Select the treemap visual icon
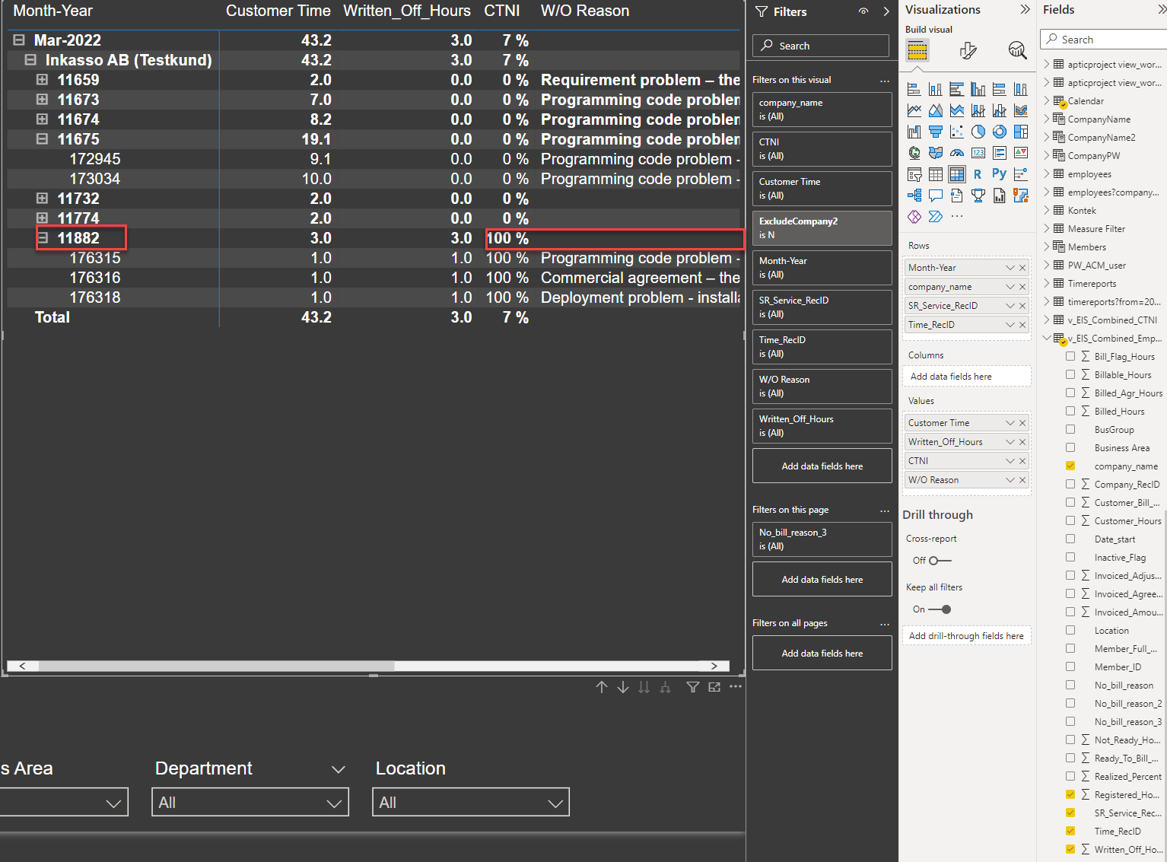The width and height of the screenshot is (1167, 862). coord(1021,132)
